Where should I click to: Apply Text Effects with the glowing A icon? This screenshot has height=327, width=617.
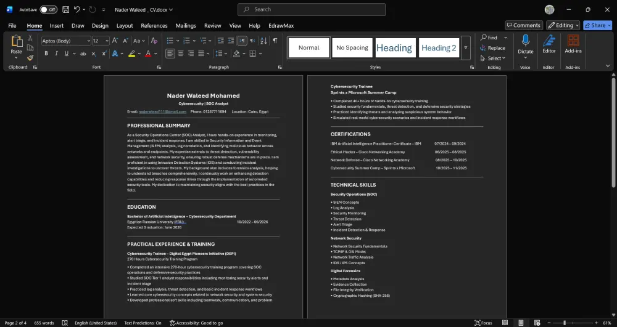point(115,54)
